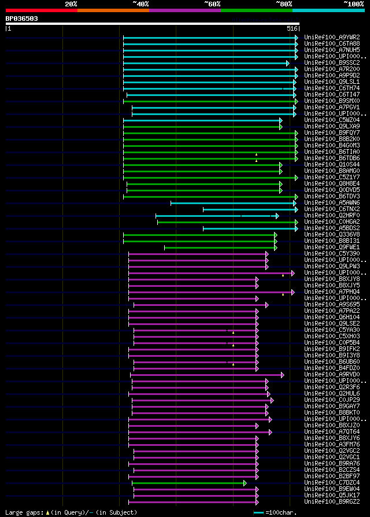Open the UniRef100_B9IFK2 hit label
Viewport: 370px width, 517px height.
tap(332, 349)
